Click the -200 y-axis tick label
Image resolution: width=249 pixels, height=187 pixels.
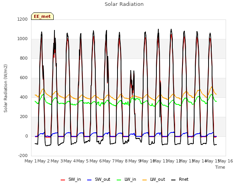coord(23,156)
